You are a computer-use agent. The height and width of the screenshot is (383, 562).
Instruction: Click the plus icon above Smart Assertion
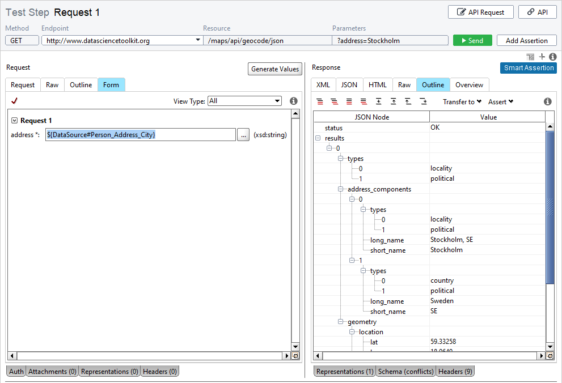pyautogui.click(x=542, y=57)
